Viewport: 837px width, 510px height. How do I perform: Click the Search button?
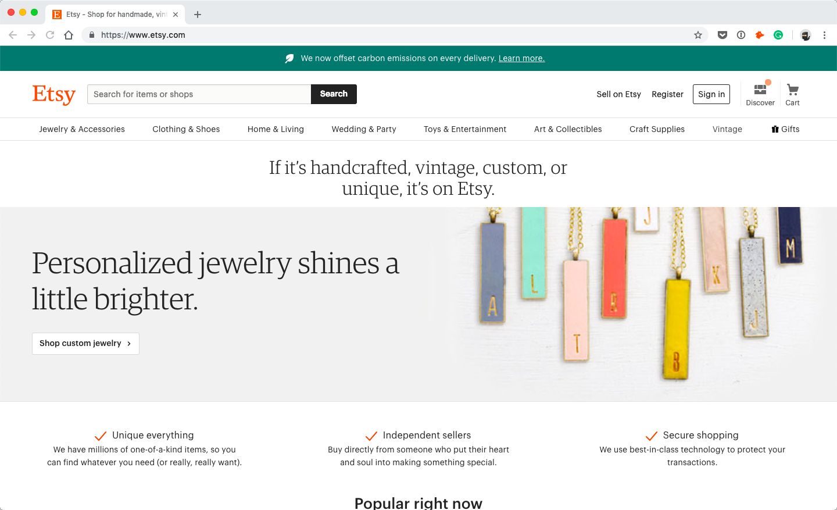(x=334, y=94)
